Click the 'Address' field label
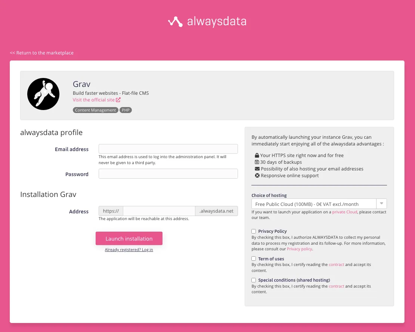This screenshot has width=415, height=332. (x=78, y=212)
